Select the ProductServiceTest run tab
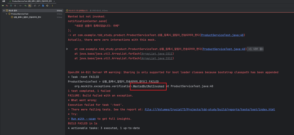294x135 pixels. [30, 1]
